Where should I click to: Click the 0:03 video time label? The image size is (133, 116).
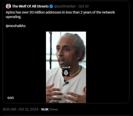pyautogui.click(x=11, y=98)
